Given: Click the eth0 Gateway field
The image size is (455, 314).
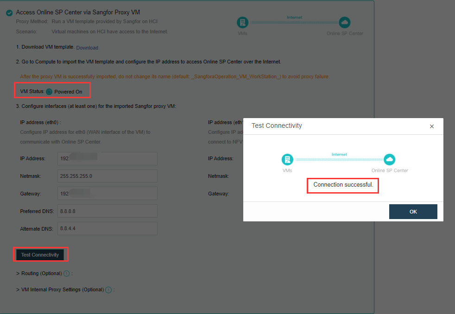Looking at the screenshot, I should coord(107,194).
